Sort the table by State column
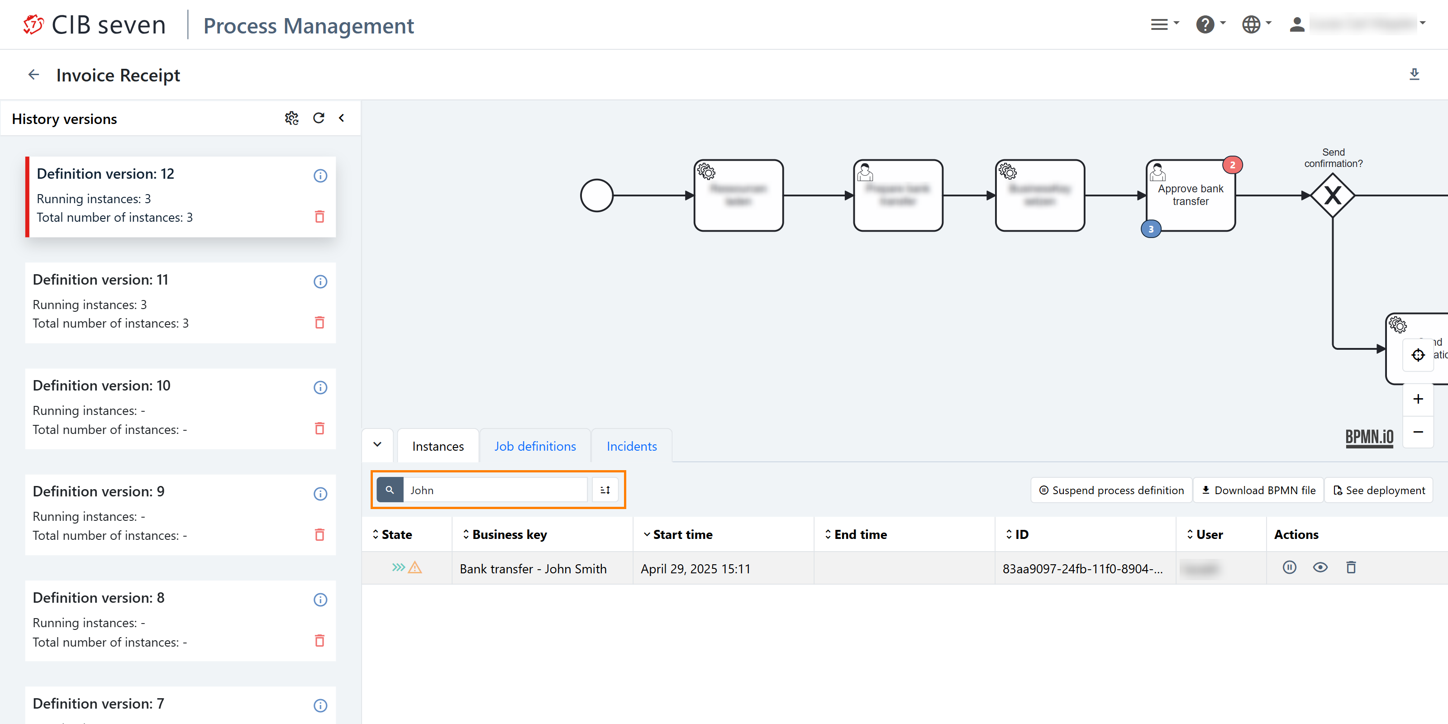Image resolution: width=1448 pixels, height=724 pixels. coord(392,534)
